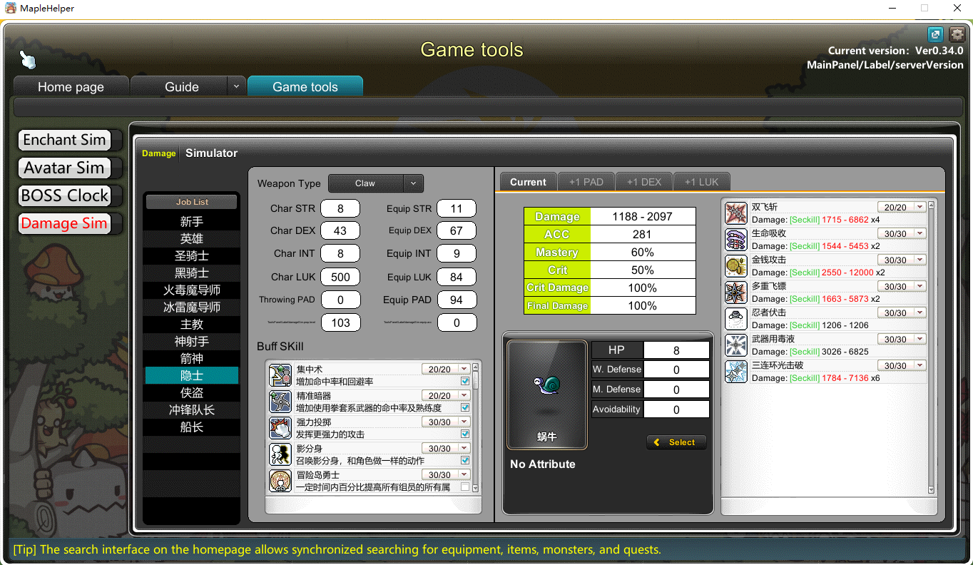Select 新手 in Job List

[192, 222]
